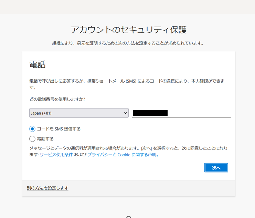The width and height of the screenshot is (255, 218).
Task: Open プライバシーと Cookie に関する声明 link
Action: coord(123,155)
